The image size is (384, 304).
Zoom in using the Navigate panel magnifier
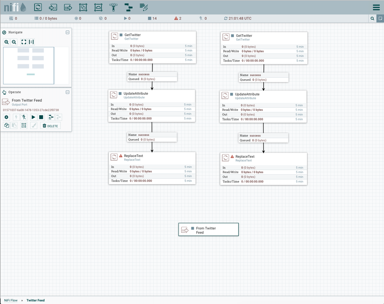click(7, 42)
